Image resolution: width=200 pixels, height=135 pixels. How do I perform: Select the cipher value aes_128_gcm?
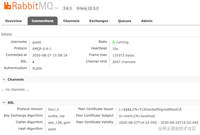click(59, 123)
